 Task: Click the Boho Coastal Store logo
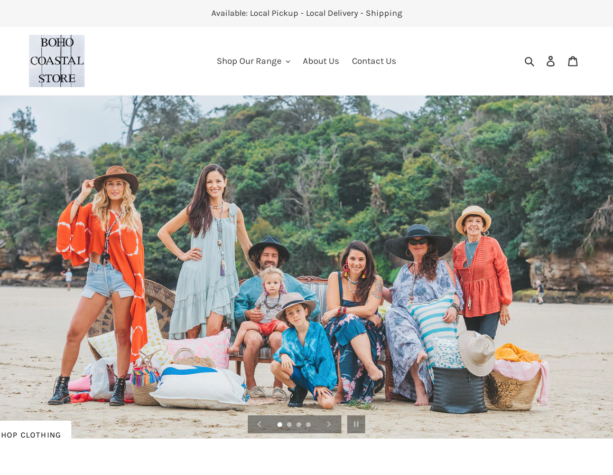tap(57, 61)
